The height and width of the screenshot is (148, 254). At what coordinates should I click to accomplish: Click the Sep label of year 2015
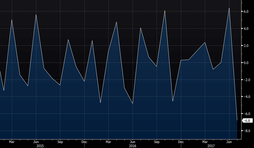click(x=60, y=142)
